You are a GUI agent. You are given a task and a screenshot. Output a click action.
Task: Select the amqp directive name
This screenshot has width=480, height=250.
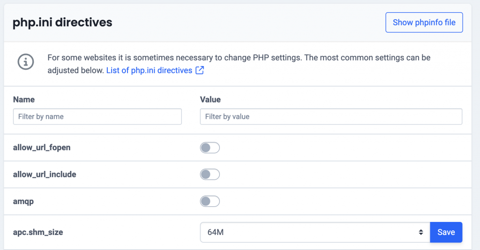coord(23,202)
